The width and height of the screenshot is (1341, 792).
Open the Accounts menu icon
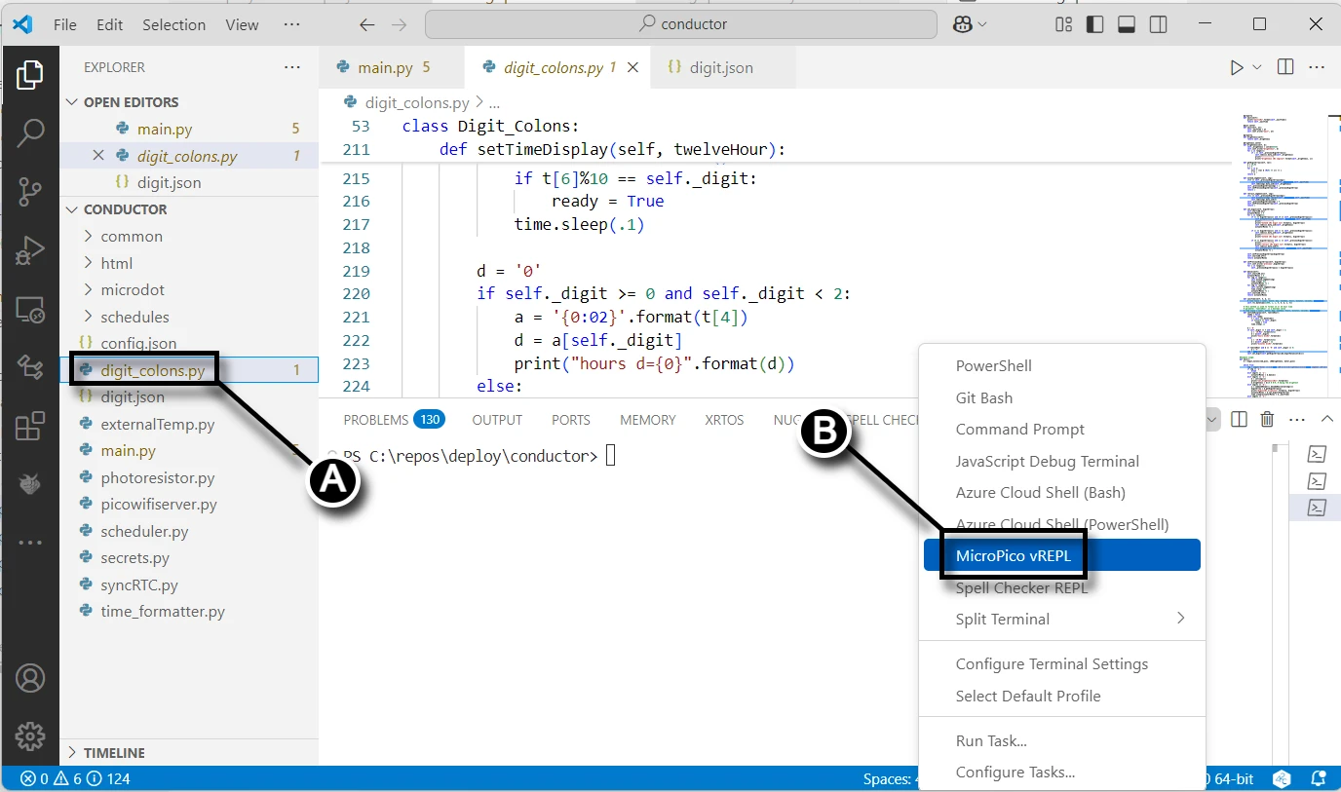point(29,678)
